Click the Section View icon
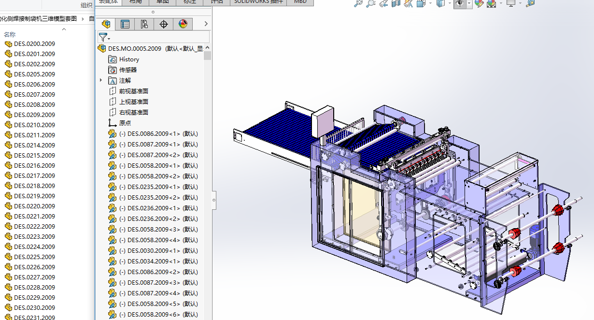Viewport: 594px width, 320px height. 396,3
